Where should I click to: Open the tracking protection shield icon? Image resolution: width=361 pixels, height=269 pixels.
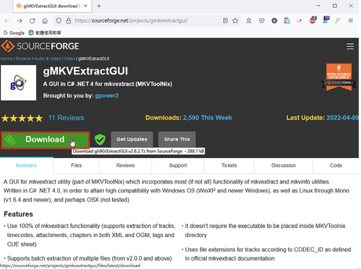tap(59, 21)
